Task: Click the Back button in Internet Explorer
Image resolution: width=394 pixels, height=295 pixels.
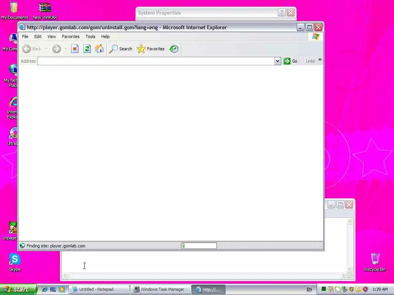Action: point(32,49)
